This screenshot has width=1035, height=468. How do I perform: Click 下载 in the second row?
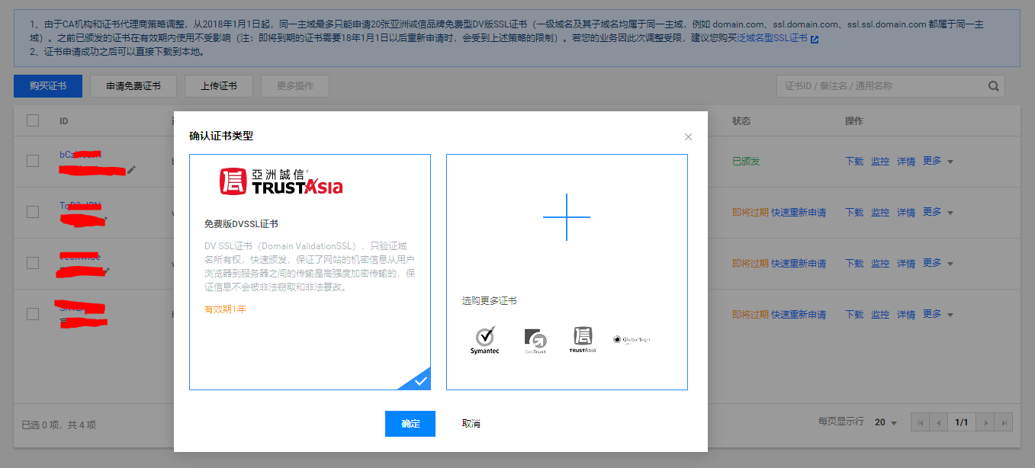[854, 213]
